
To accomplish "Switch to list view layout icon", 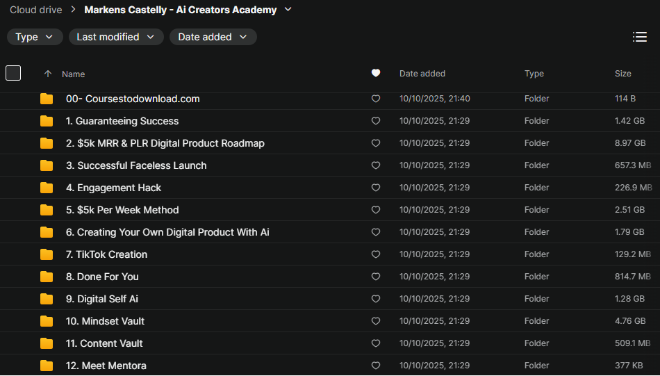I will (x=640, y=37).
